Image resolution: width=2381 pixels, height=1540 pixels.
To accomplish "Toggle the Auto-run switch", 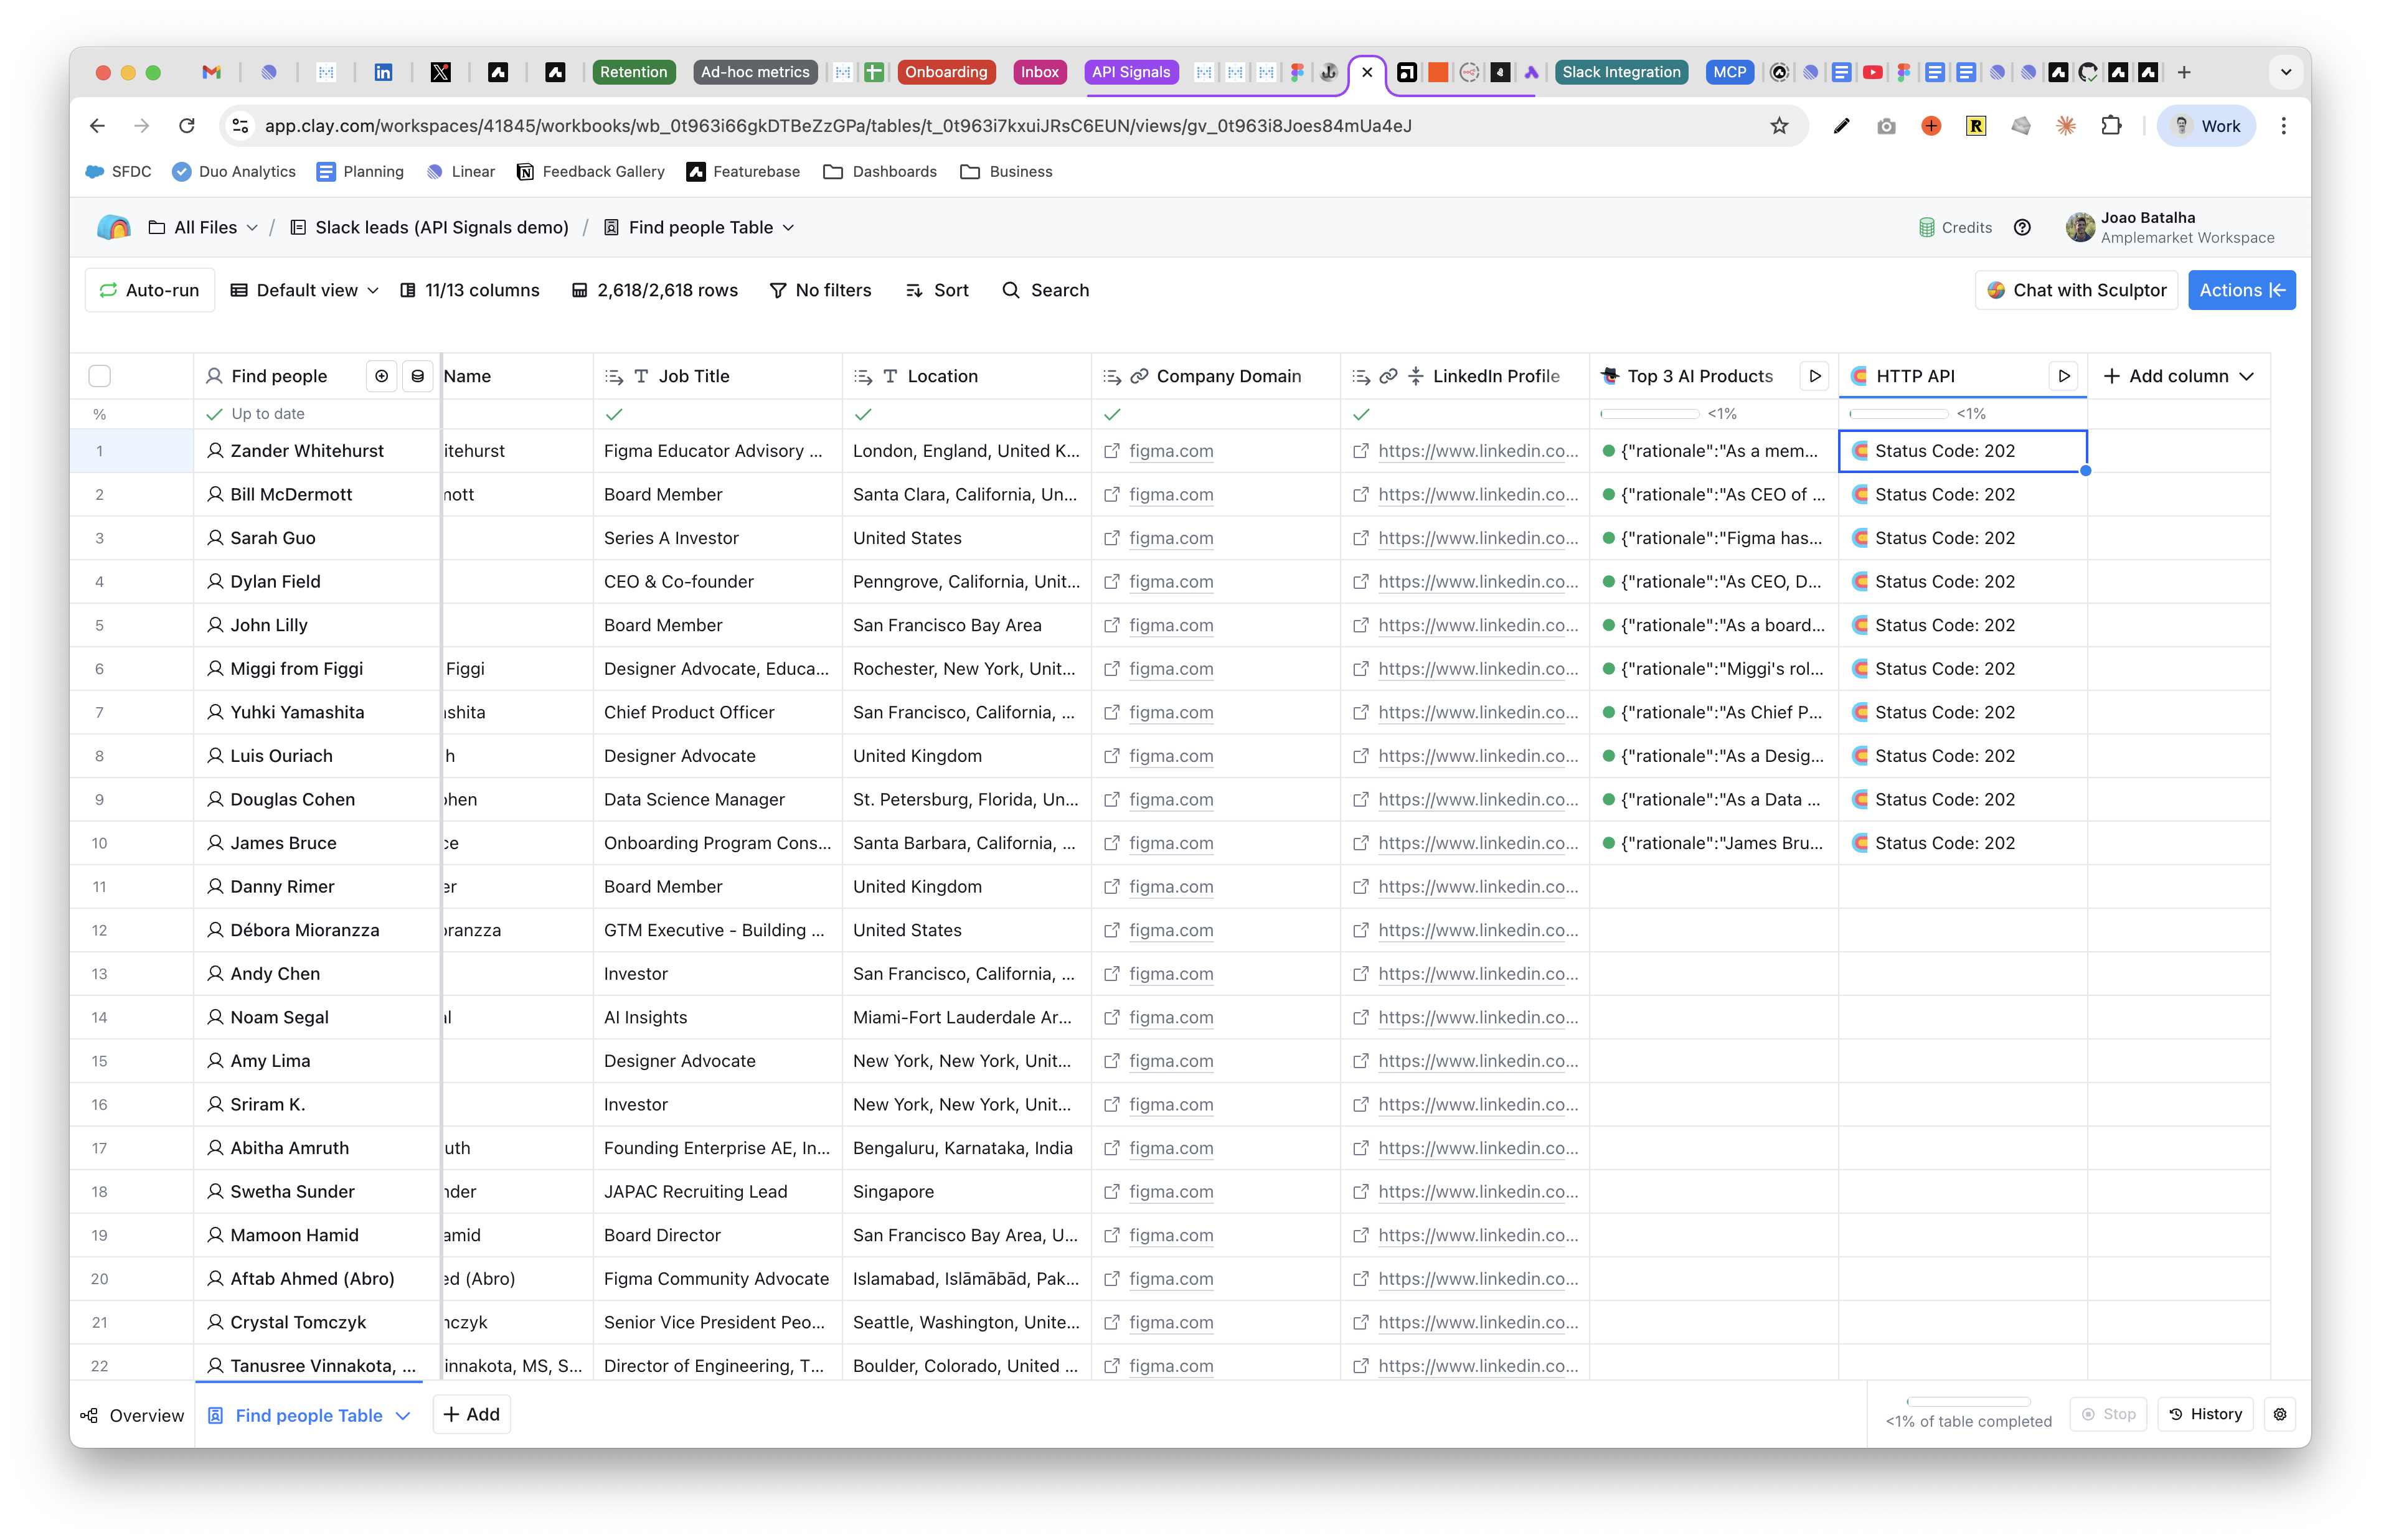I will [150, 290].
